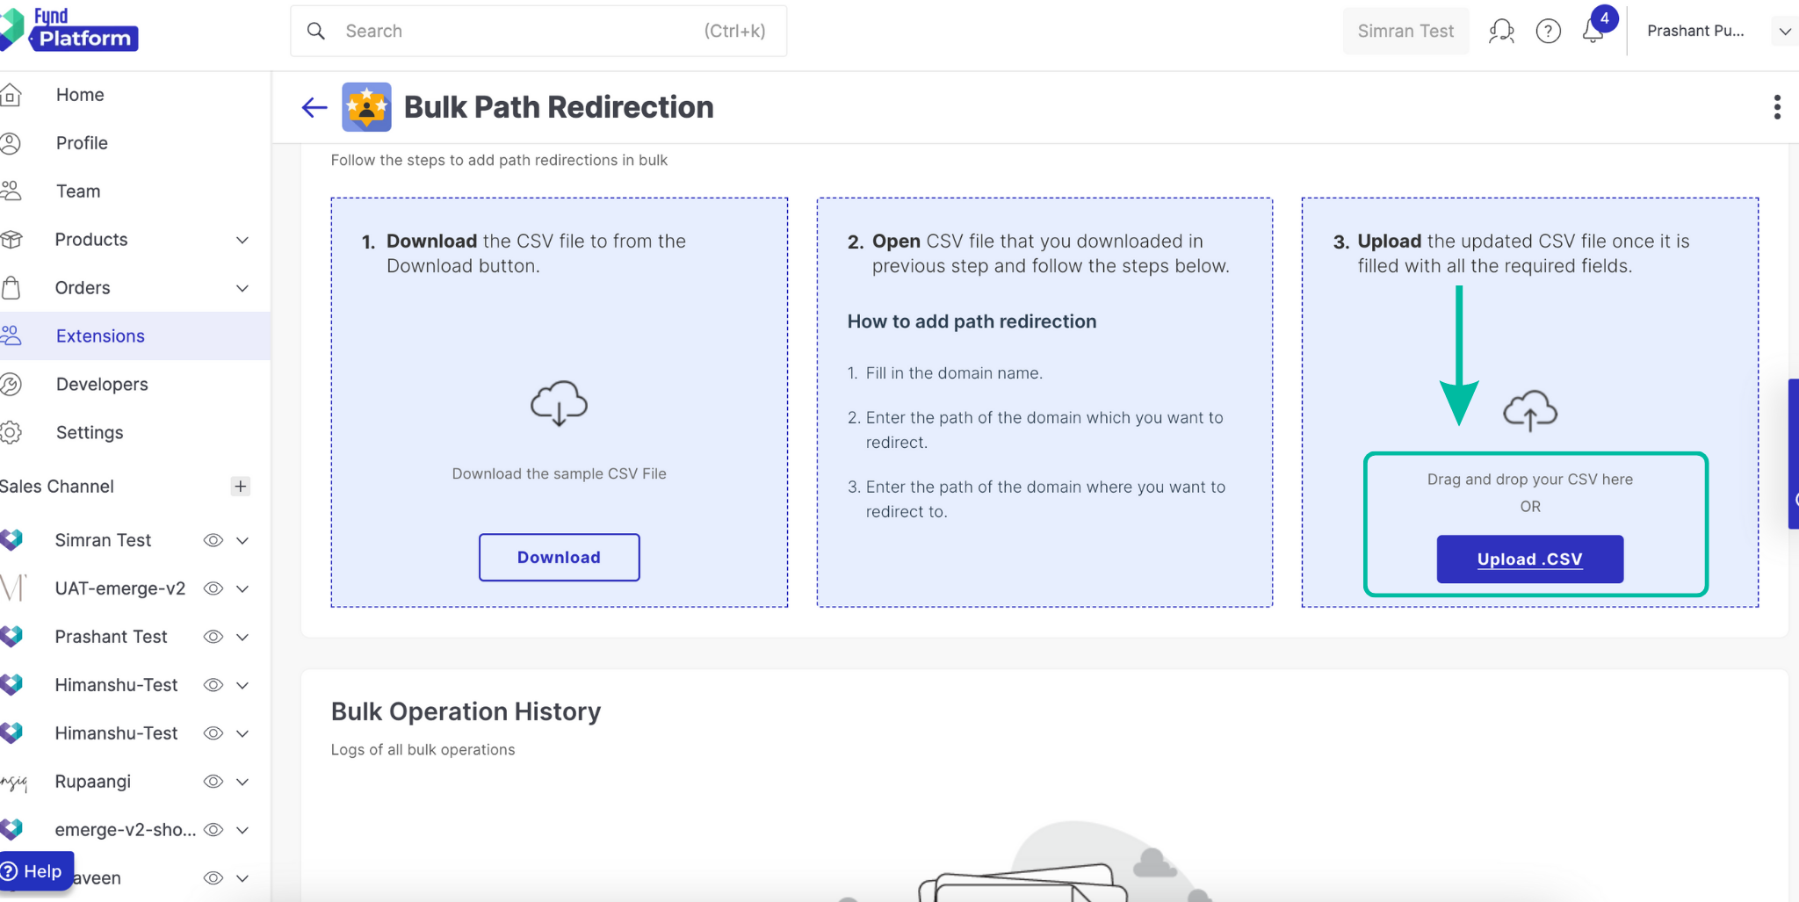Viewport: 1799px width, 902px height.
Task: Add a new Sales Channel with the plus icon
Action: pyautogui.click(x=240, y=486)
